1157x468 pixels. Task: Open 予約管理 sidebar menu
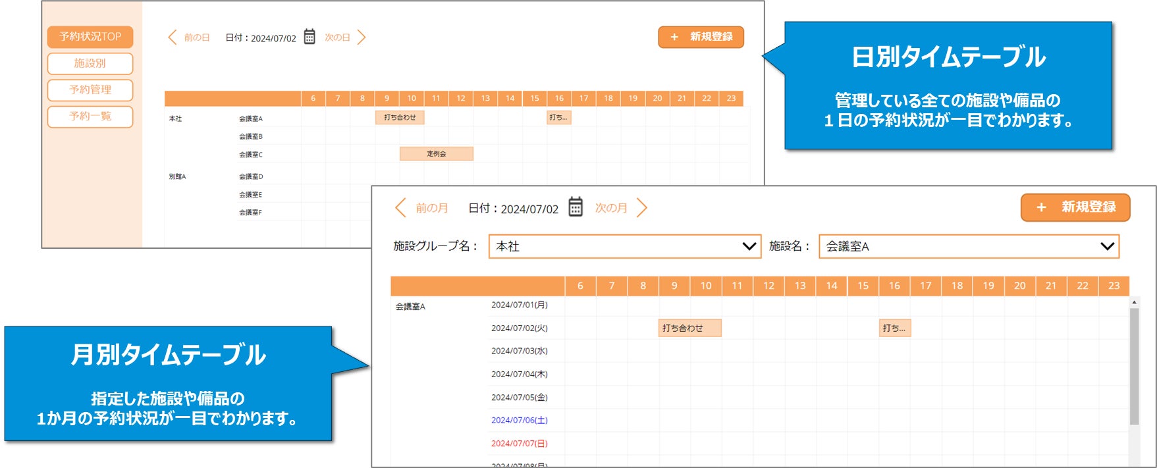(90, 90)
